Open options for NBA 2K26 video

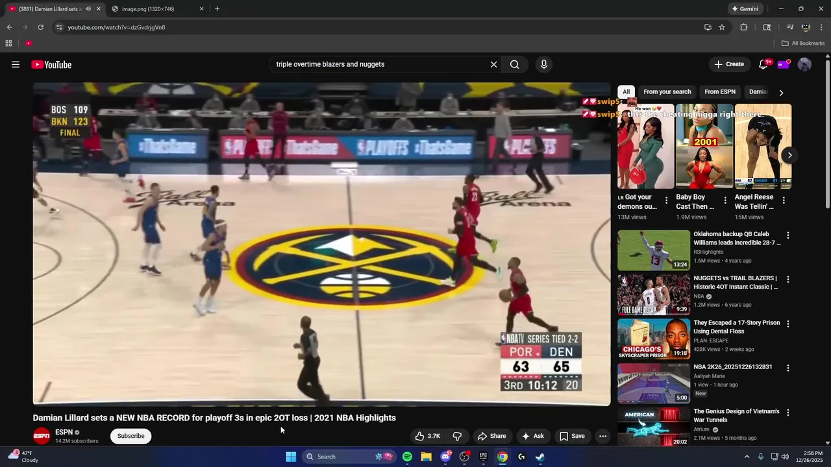[x=788, y=368]
